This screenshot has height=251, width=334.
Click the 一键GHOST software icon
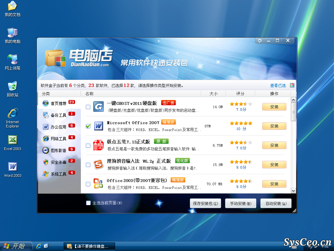pos(99,107)
